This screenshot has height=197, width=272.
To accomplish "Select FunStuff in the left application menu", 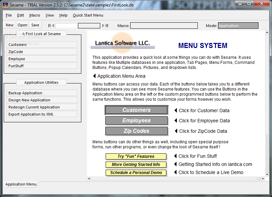I will pyautogui.click(x=42, y=66).
